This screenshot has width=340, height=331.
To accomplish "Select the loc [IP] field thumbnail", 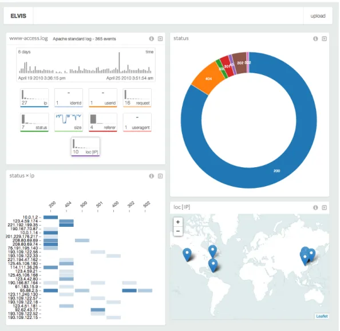I will pyautogui.click(x=85, y=147).
